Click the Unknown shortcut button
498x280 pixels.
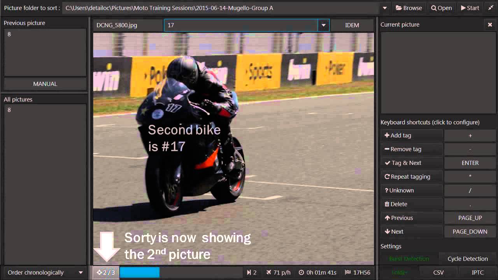click(412, 191)
